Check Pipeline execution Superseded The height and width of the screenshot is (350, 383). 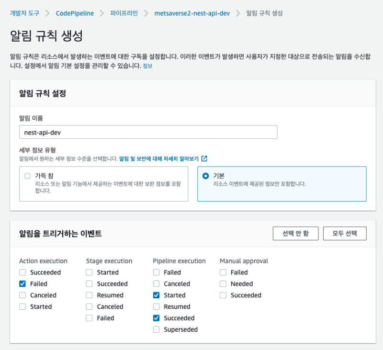pyautogui.click(x=157, y=329)
